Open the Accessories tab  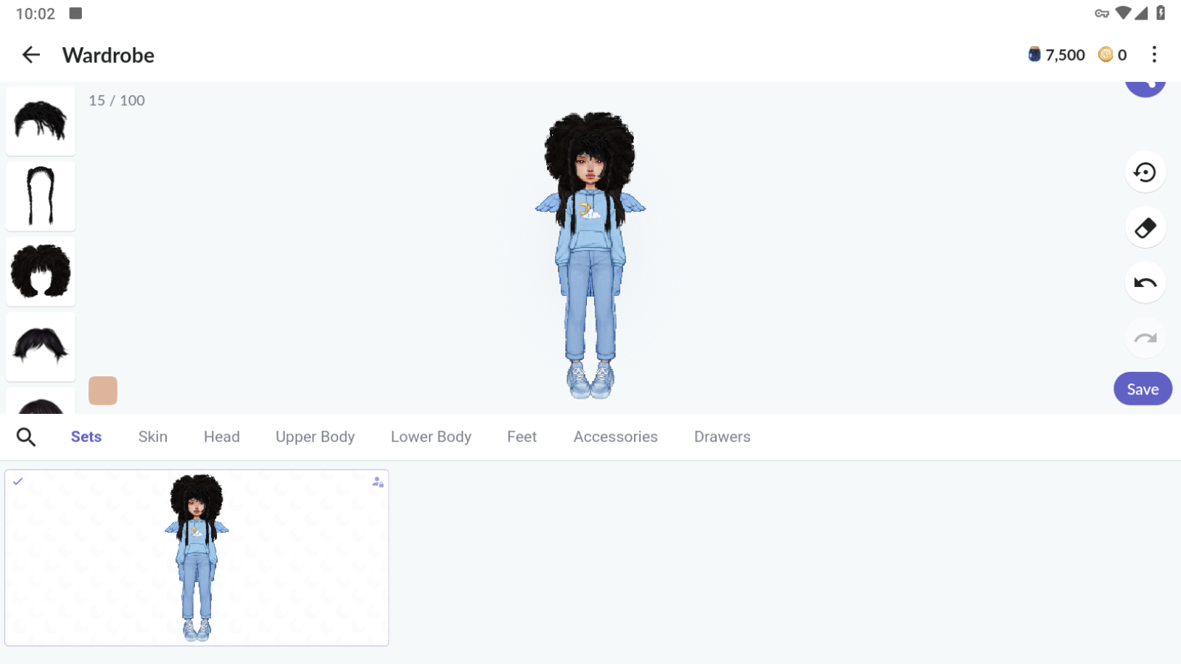[615, 437]
